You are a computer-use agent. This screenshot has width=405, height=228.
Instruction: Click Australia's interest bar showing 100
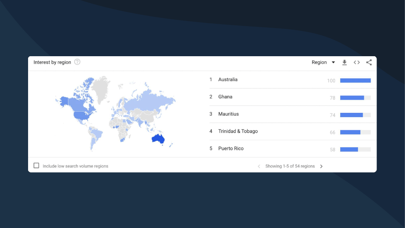355,80
